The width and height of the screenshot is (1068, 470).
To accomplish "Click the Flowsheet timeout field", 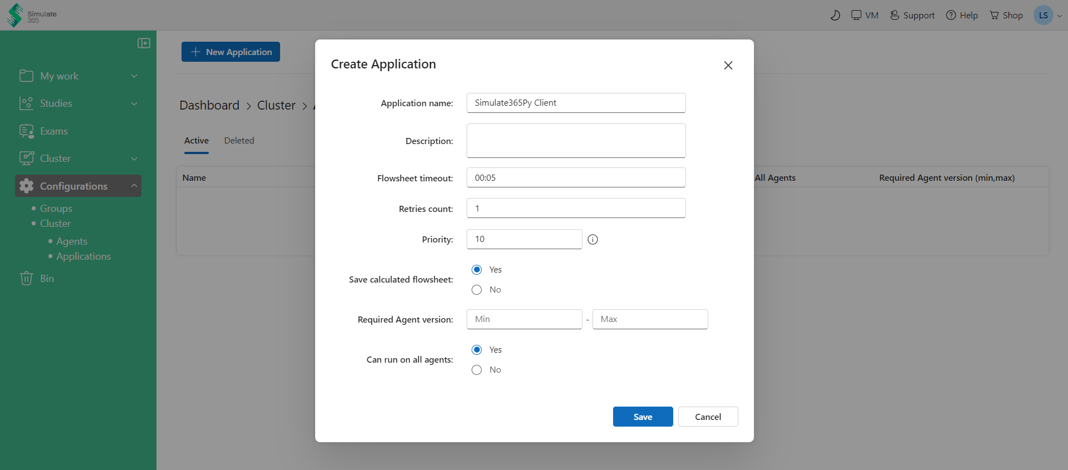I will point(576,178).
